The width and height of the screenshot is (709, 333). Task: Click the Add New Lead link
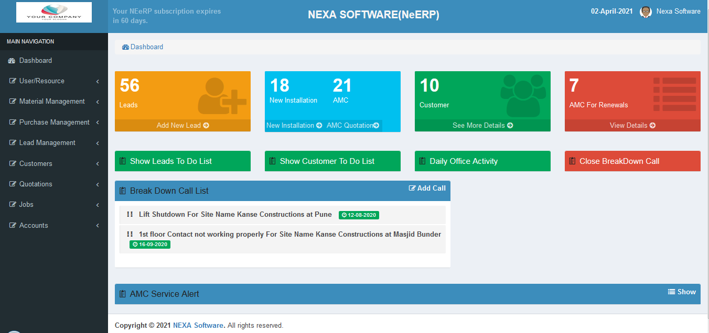182,126
